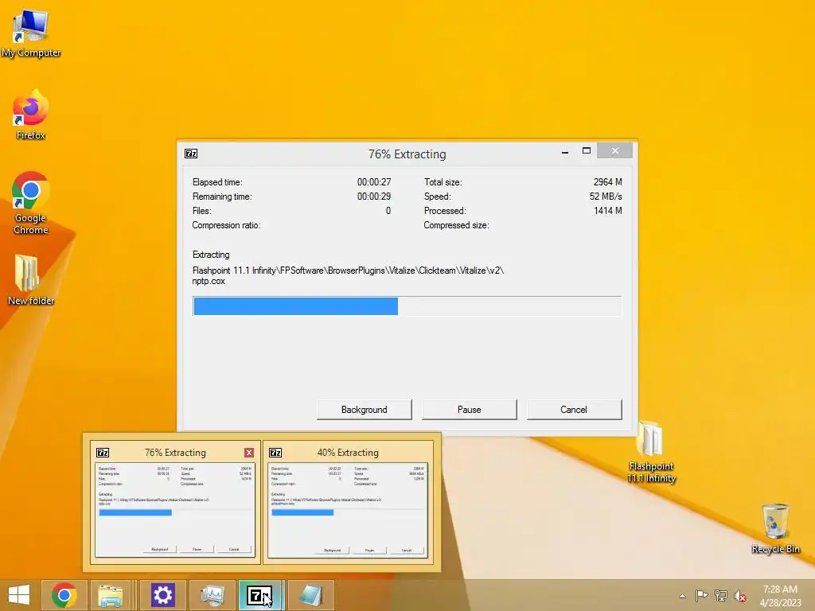Open the My Computer desktop icon

coord(31,33)
